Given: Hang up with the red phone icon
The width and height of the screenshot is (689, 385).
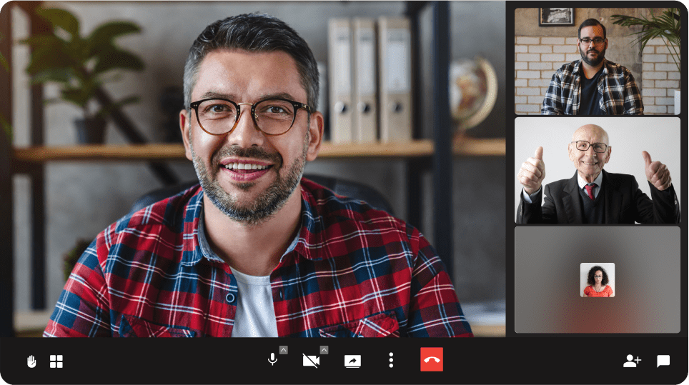Looking at the screenshot, I should tap(432, 360).
